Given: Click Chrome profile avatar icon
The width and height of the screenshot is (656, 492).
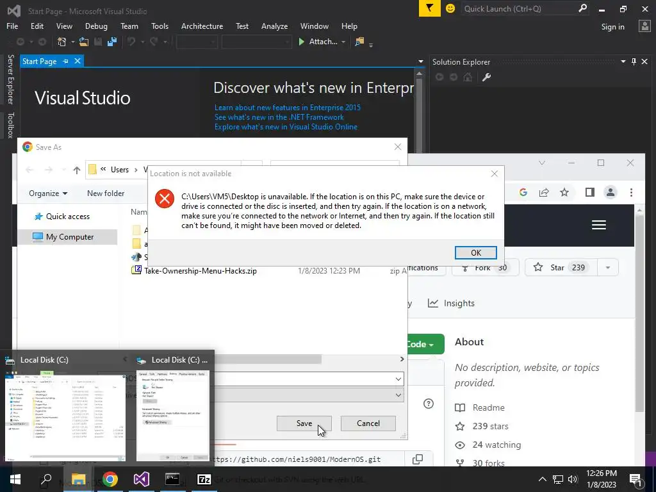Looking at the screenshot, I should [611, 192].
